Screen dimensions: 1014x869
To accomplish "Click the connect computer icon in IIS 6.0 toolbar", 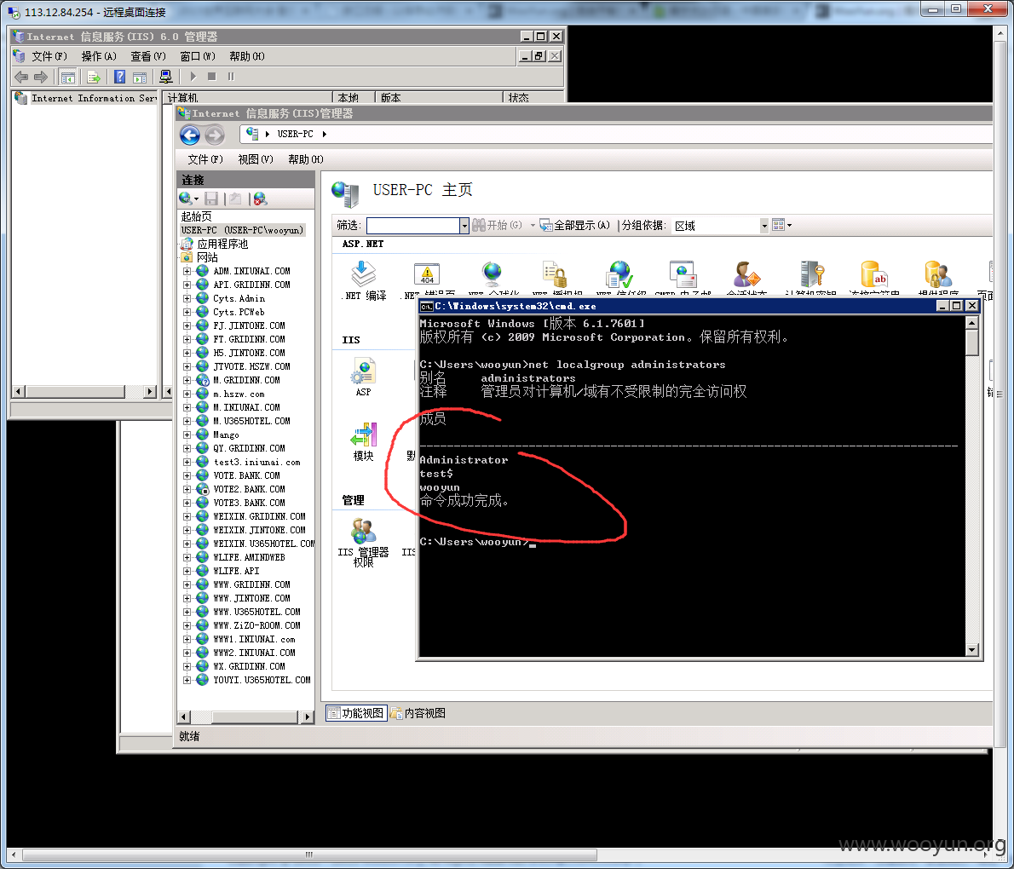I will (x=165, y=77).
